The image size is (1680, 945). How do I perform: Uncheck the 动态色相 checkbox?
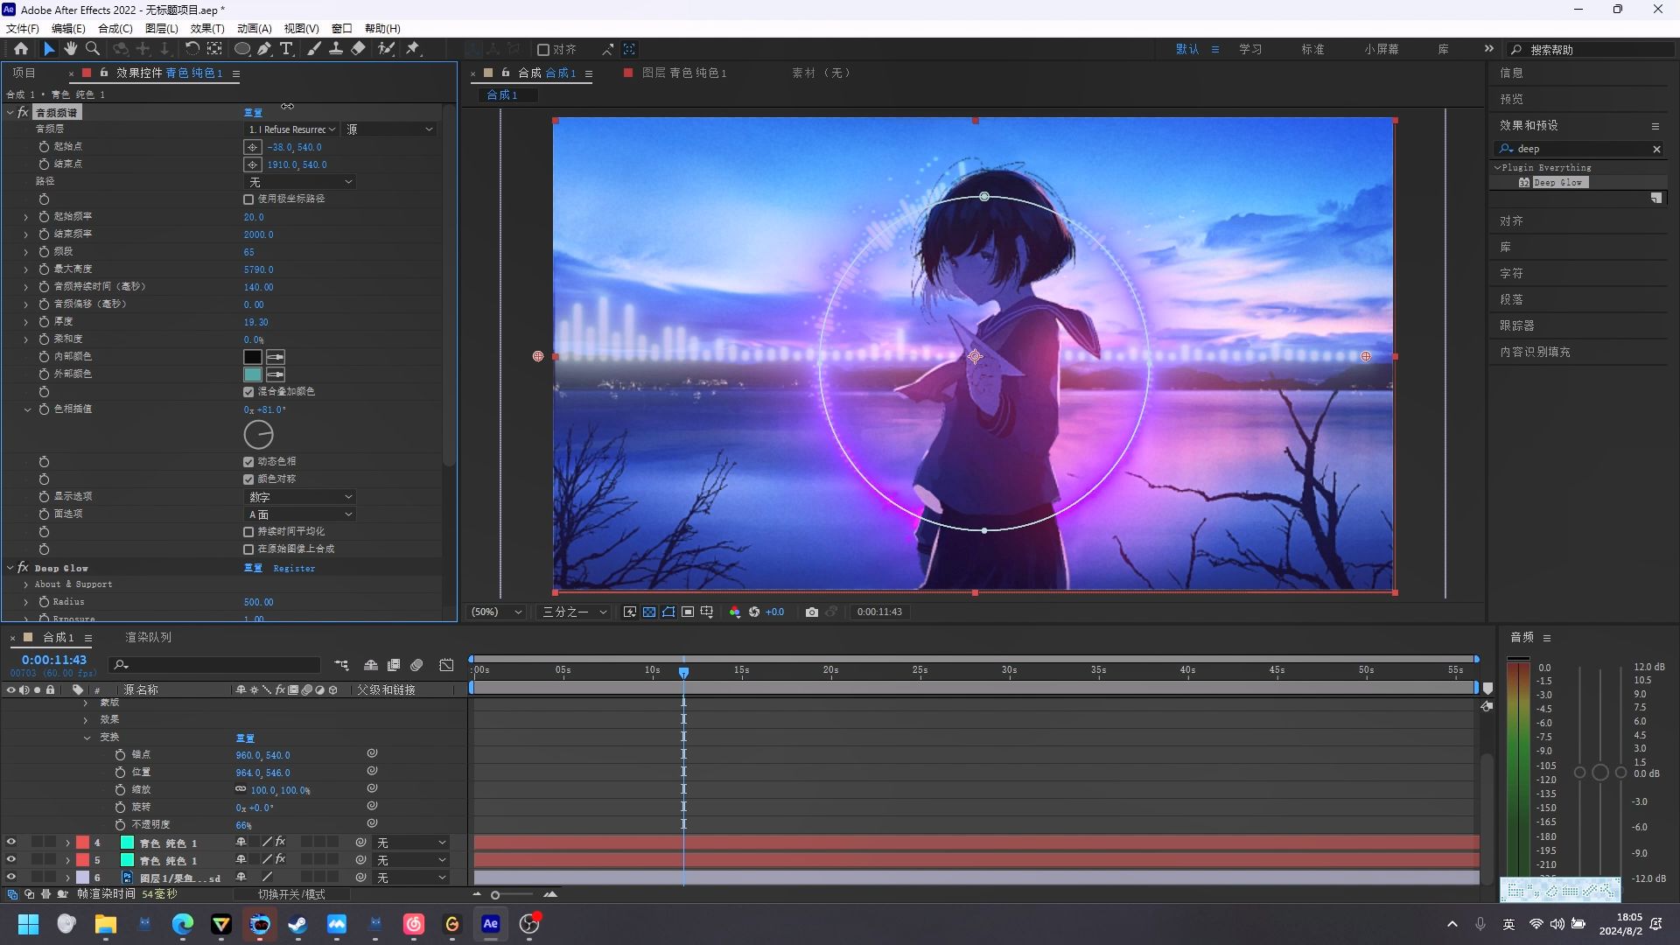click(248, 462)
